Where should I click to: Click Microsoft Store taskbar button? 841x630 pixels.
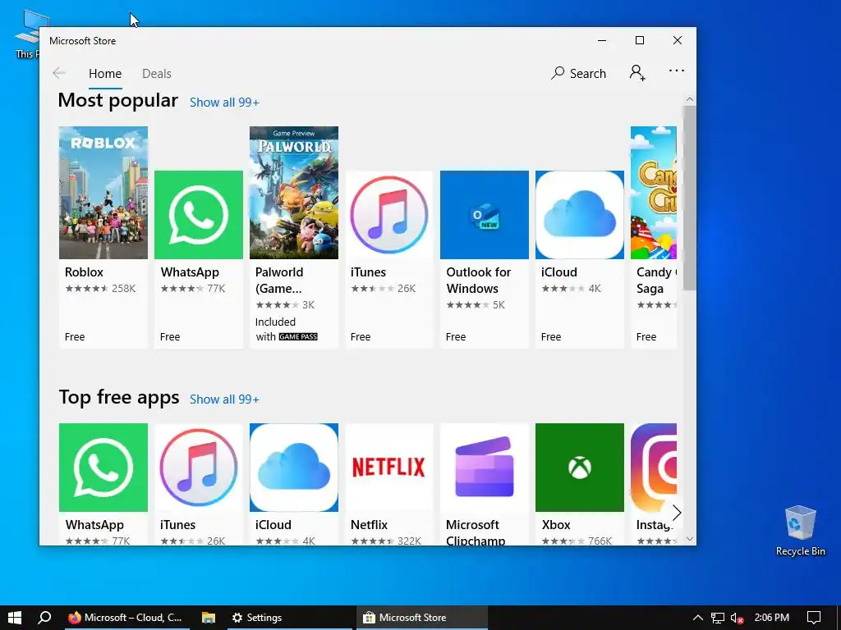pos(422,618)
